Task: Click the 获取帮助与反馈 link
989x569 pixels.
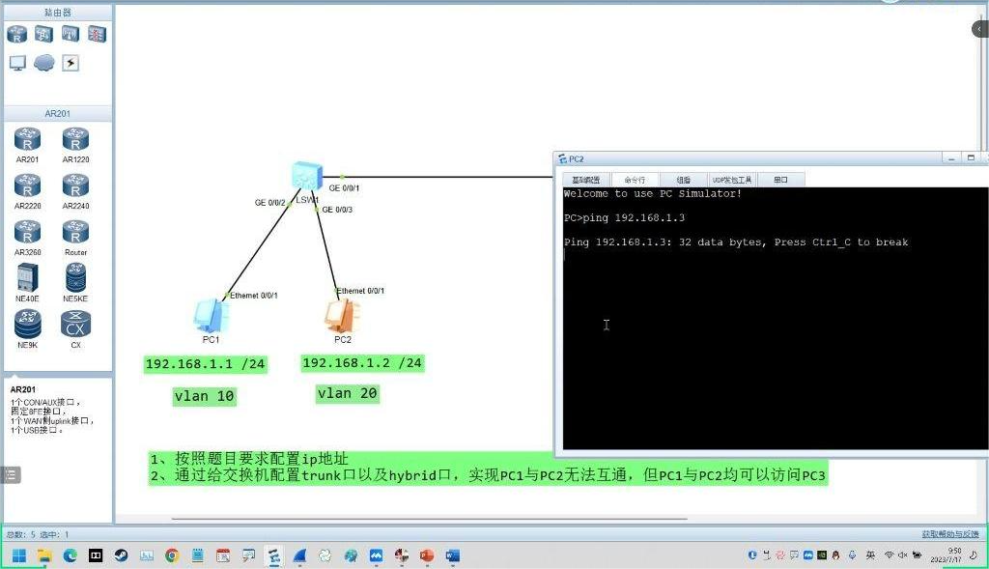Action: tap(950, 534)
